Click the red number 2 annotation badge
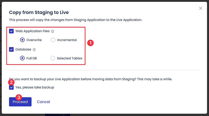The image size is (209, 116). 11,82
